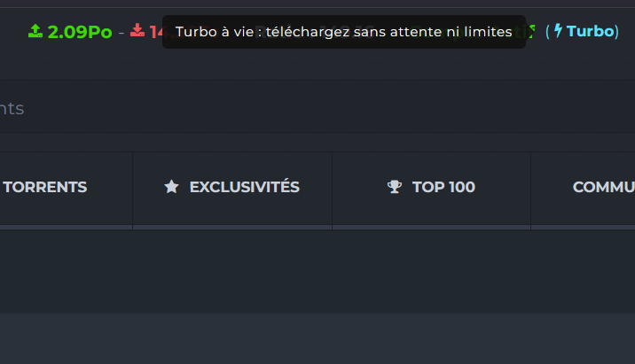The height and width of the screenshot is (364, 635).
Task: Select the 2.09Po upload amount
Action: click(80, 32)
